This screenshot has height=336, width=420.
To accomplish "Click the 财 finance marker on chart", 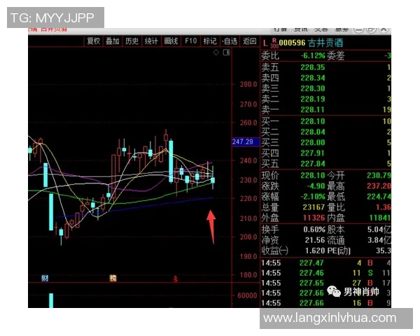I will click(x=44, y=279).
